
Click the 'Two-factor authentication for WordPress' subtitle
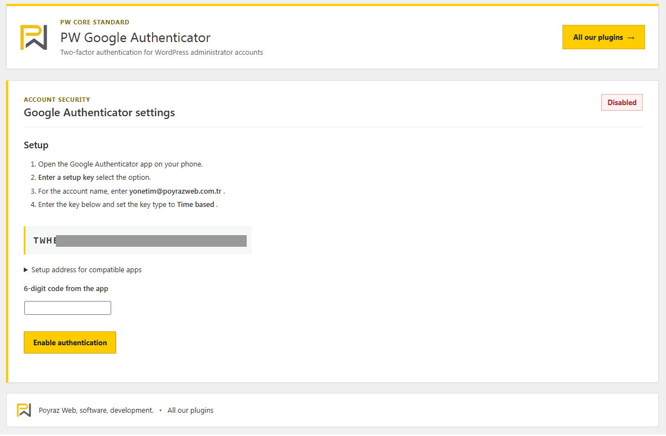coord(162,53)
